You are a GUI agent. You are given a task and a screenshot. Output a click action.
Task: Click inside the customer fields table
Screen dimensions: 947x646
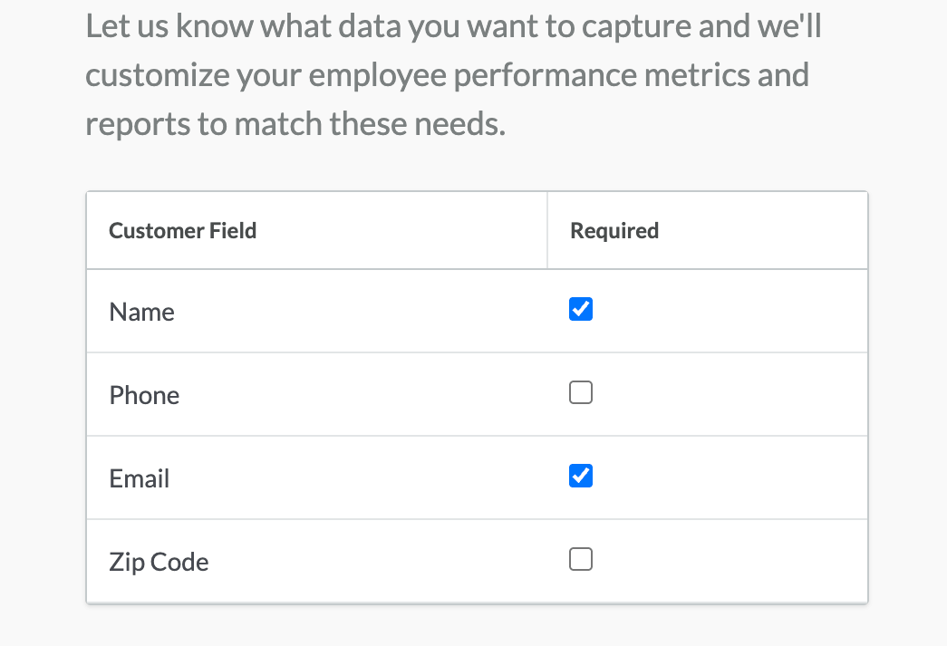pyautogui.click(x=476, y=394)
